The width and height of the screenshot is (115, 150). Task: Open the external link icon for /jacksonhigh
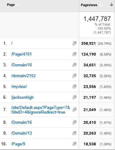coord(75,97)
